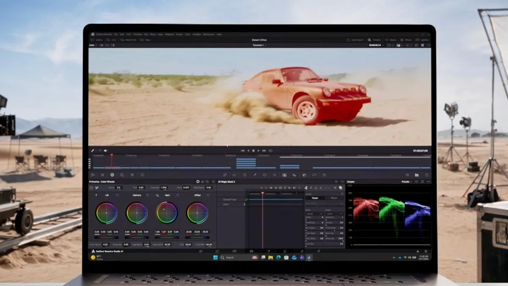Open the Gallery panel
This screenshot has height=286, width=508.
click(x=97, y=40)
